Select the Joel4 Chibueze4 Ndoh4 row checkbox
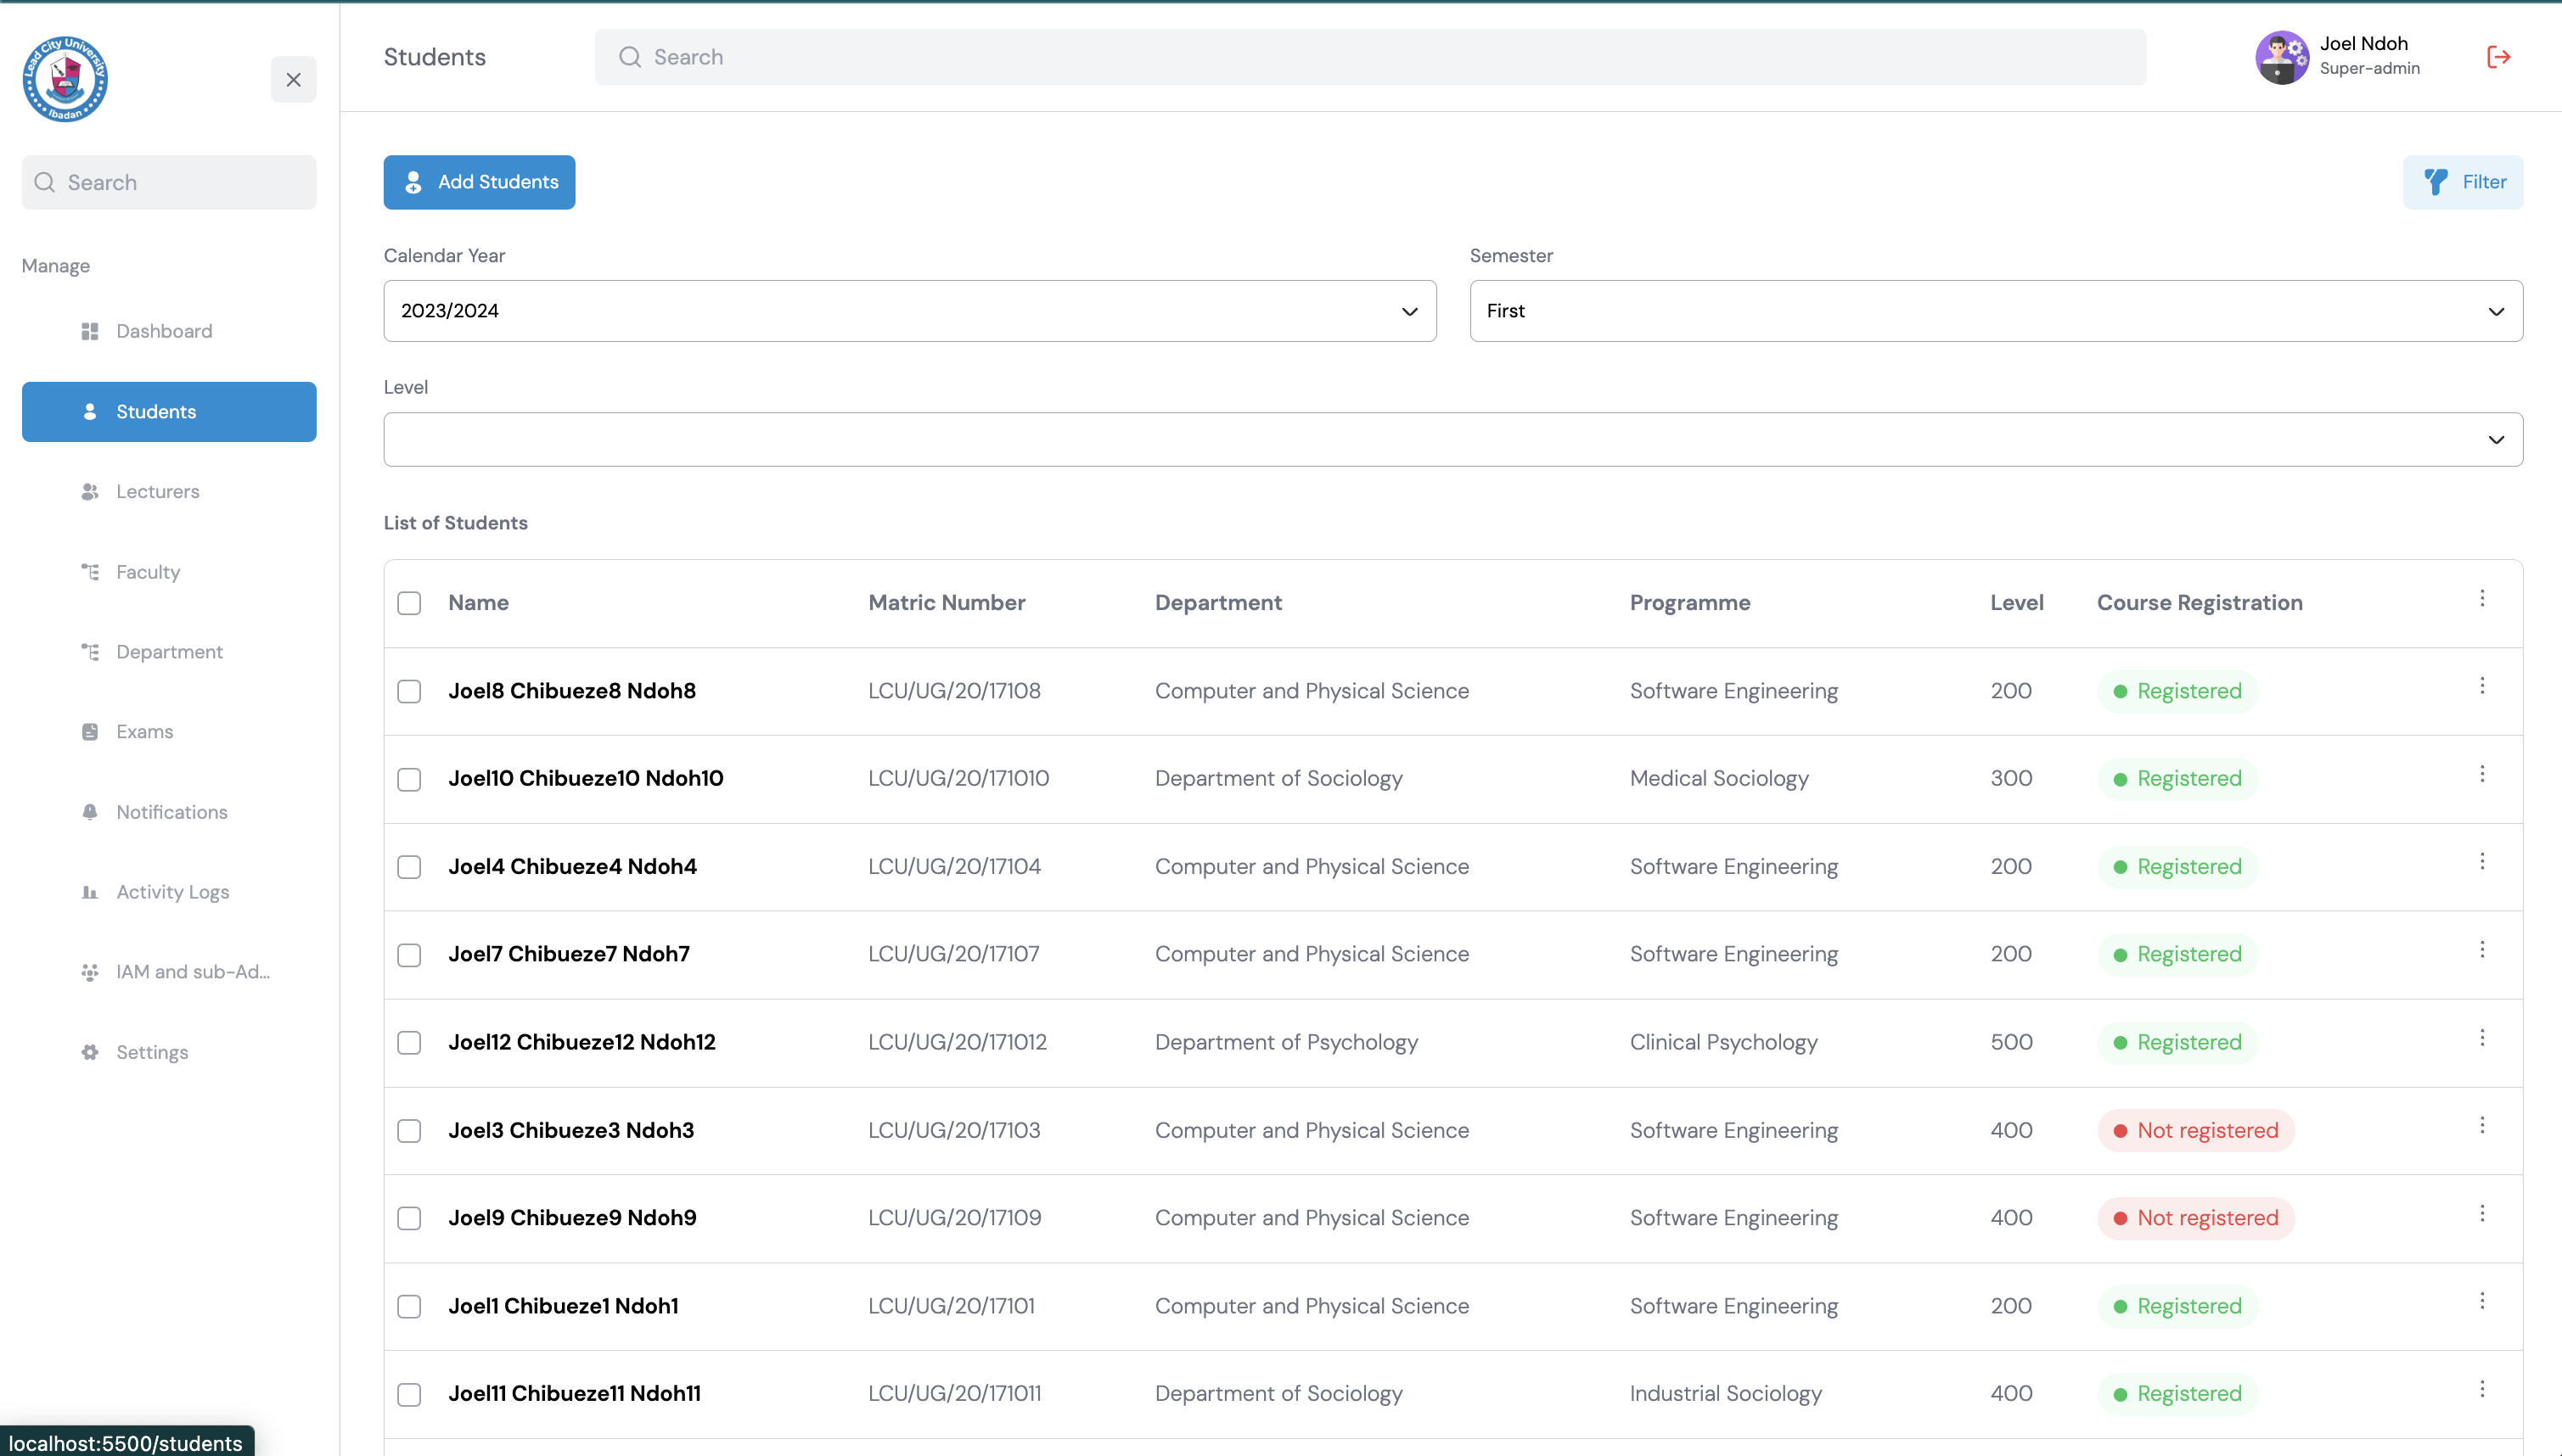The height and width of the screenshot is (1456, 2562). point(409,867)
